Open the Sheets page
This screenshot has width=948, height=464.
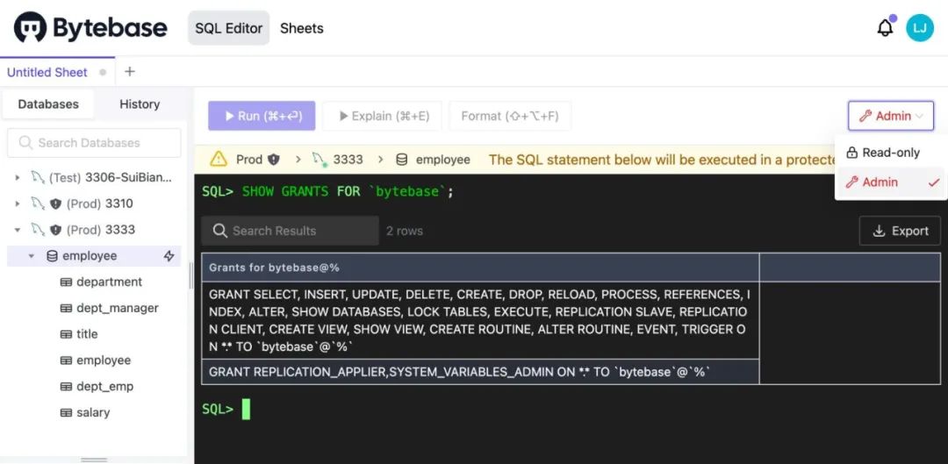[302, 28]
